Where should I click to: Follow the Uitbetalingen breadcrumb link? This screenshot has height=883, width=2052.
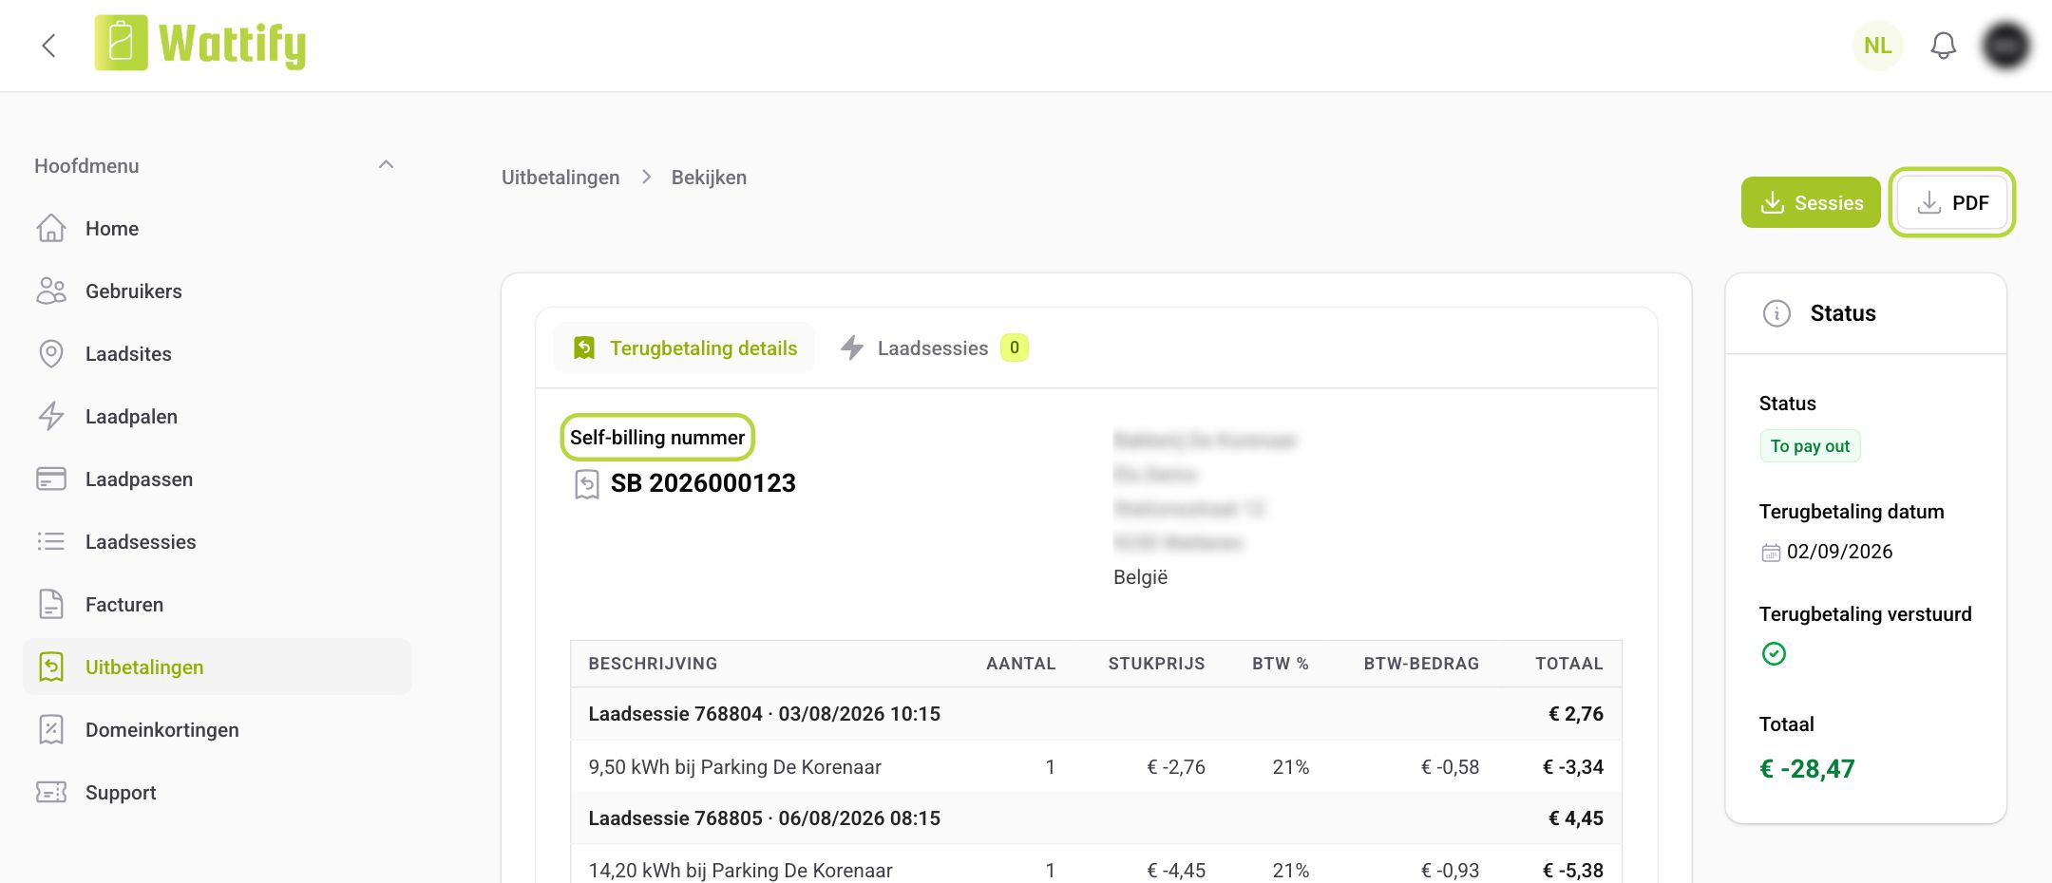[560, 178]
